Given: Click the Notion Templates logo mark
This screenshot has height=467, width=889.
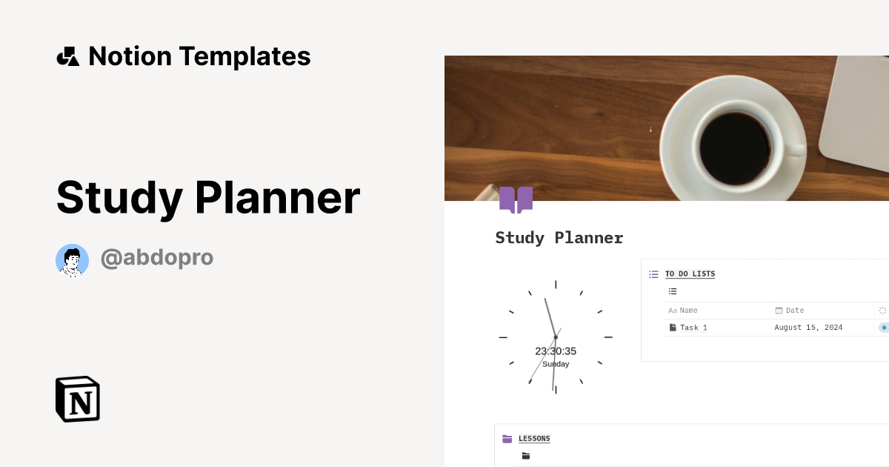Looking at the screenshot, I should pos(67,56).
